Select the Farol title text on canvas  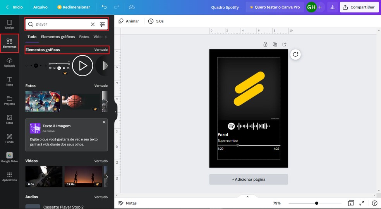pyautogui.click(x=223, y=135)
